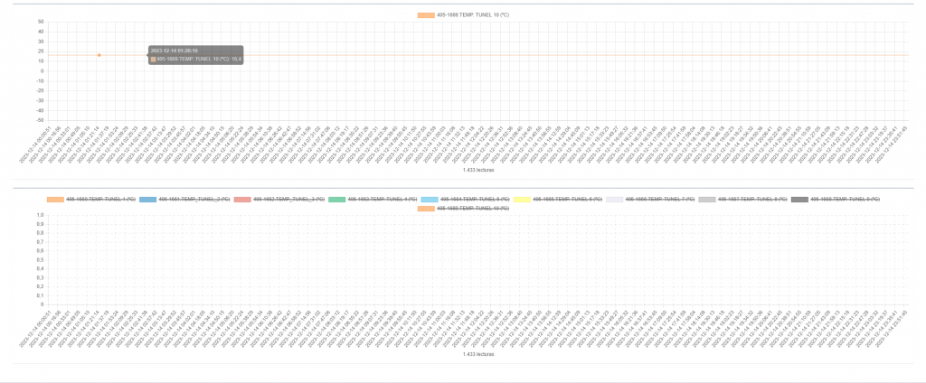This screenshot has width=926, height=383.
Task: Click the orange swatch for TUNEL 10 in the top chart legend
Action: [x=425, y=15]
